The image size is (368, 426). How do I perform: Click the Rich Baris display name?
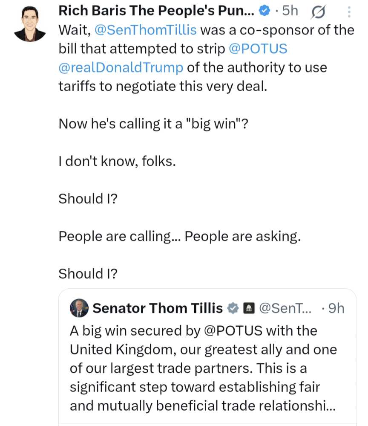click(156, 11)
